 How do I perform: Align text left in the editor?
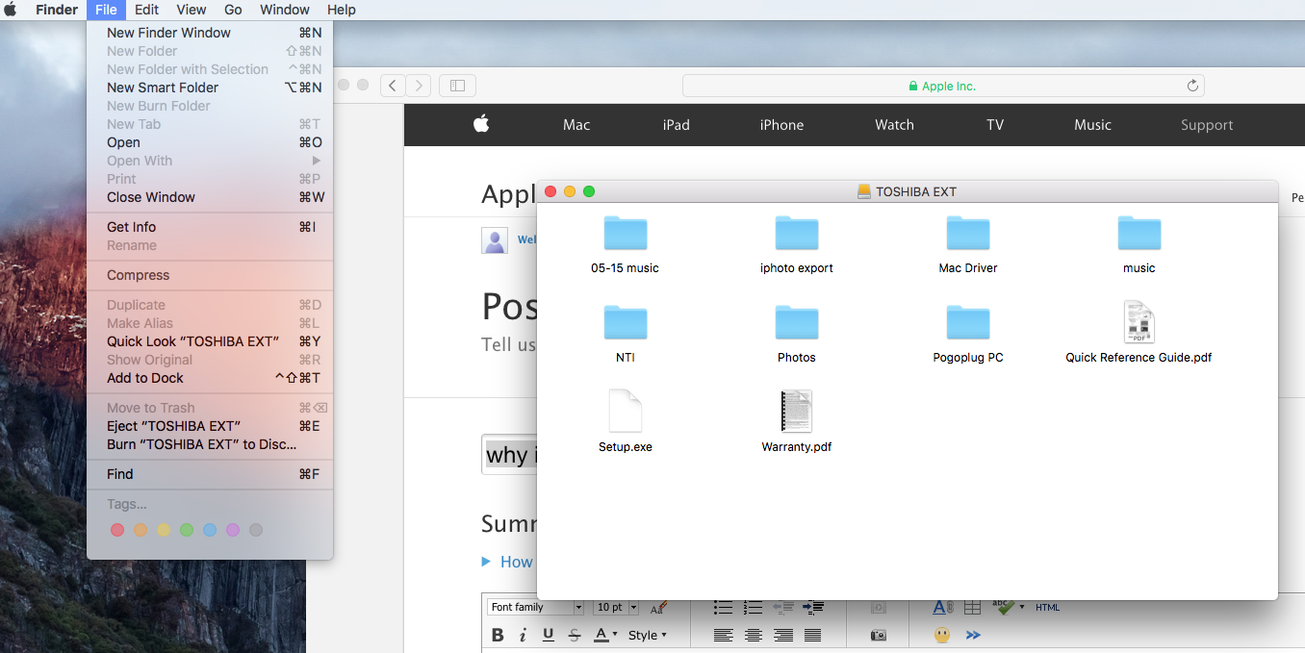pos(724,635)
